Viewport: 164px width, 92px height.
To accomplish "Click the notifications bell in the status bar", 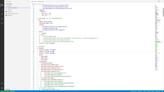I will pos(162,91).
